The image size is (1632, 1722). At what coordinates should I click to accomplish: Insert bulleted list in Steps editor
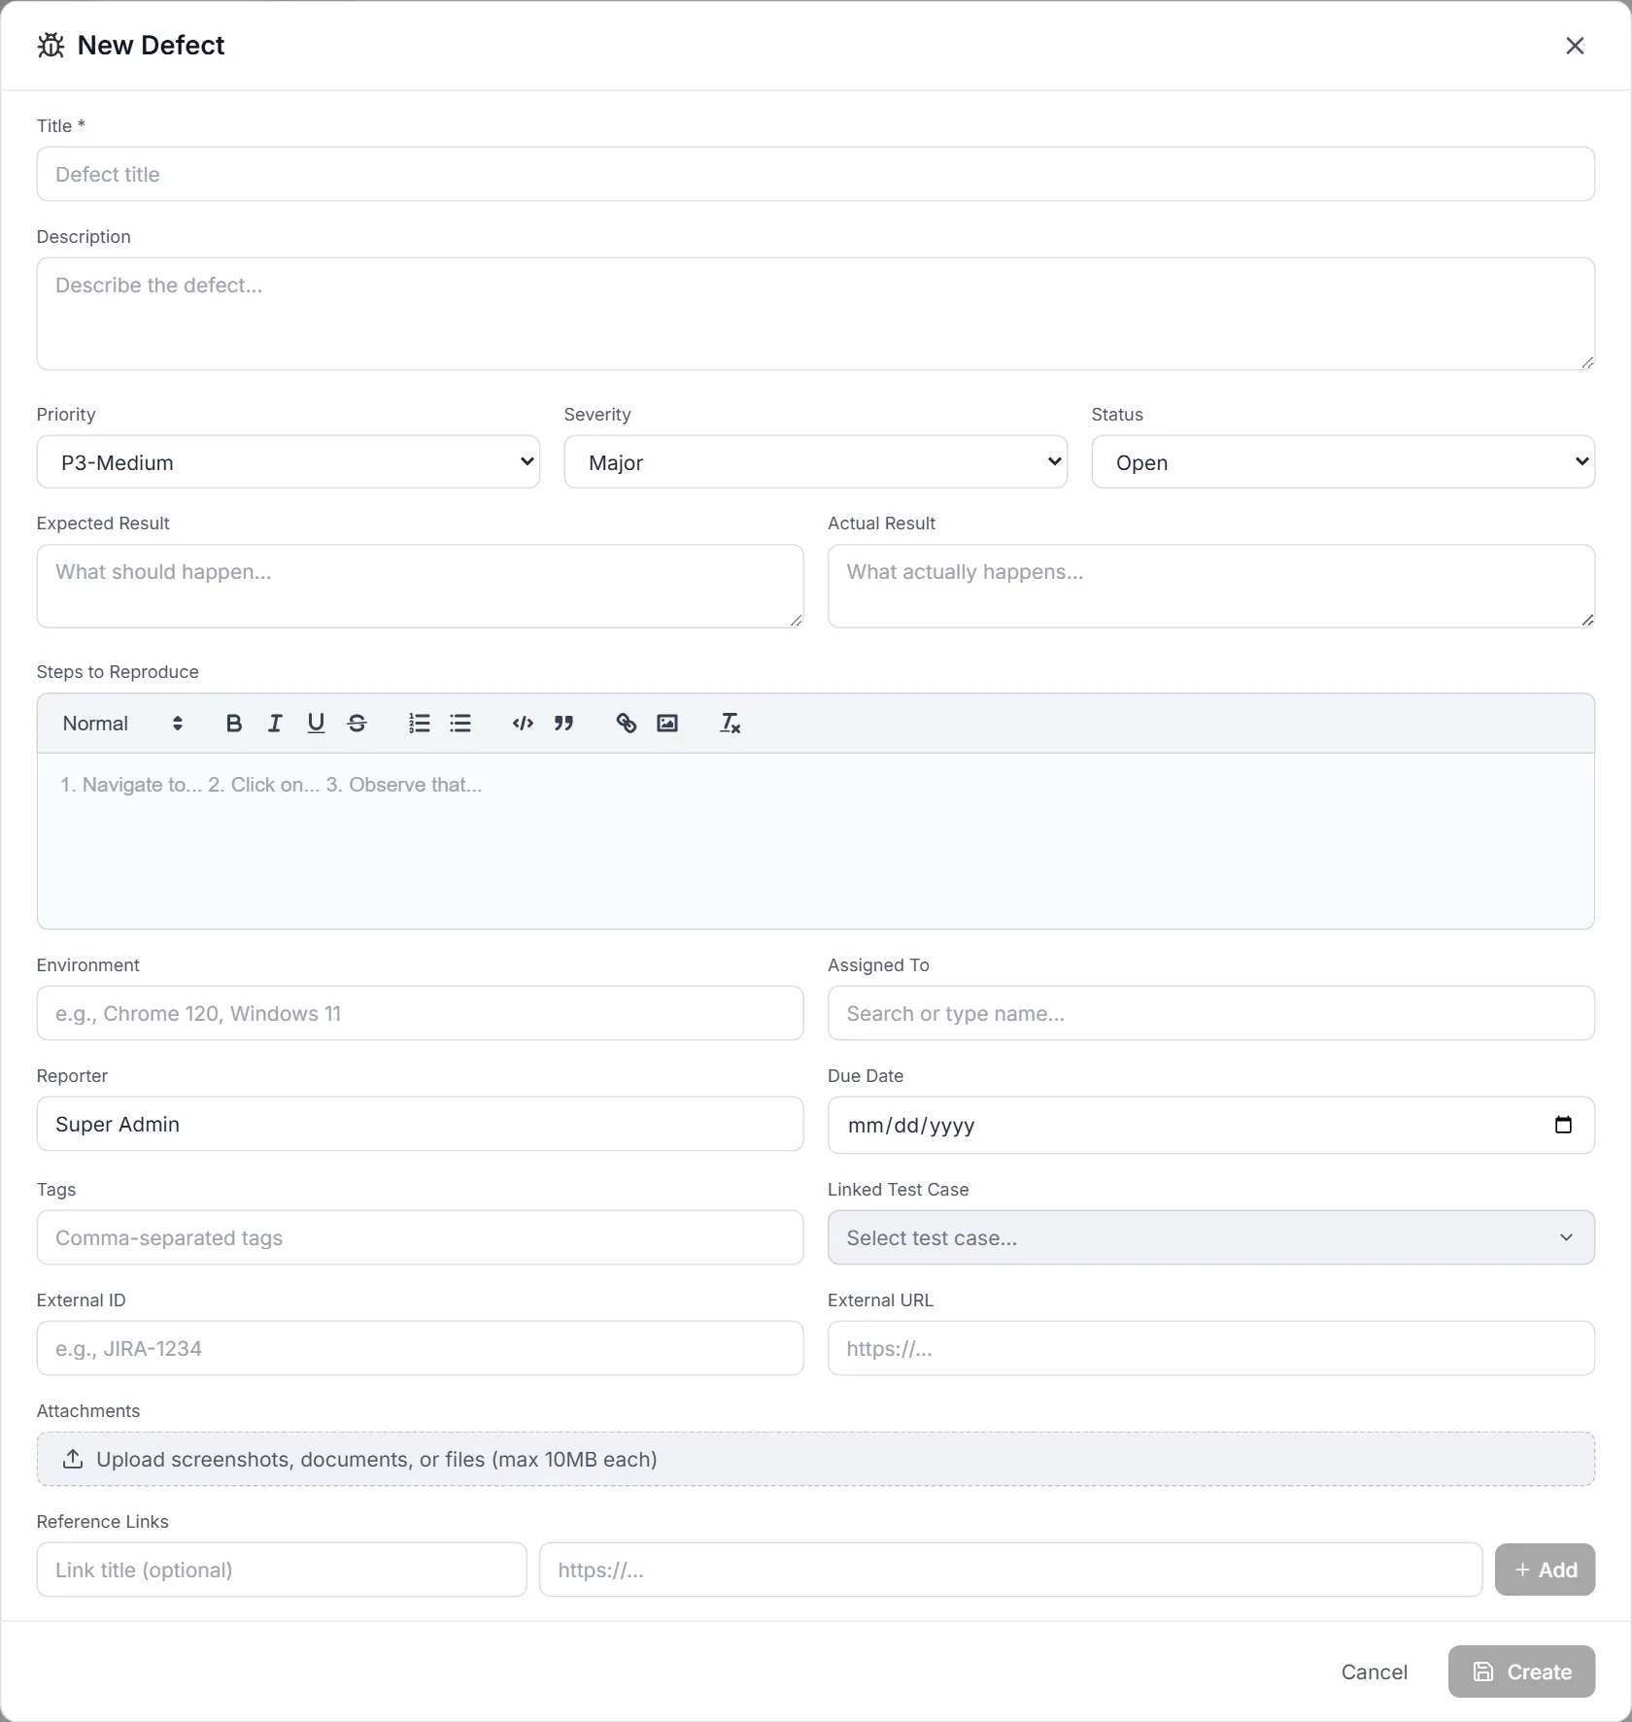coord(460,724)
